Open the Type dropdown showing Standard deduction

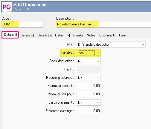click(111, 44)
